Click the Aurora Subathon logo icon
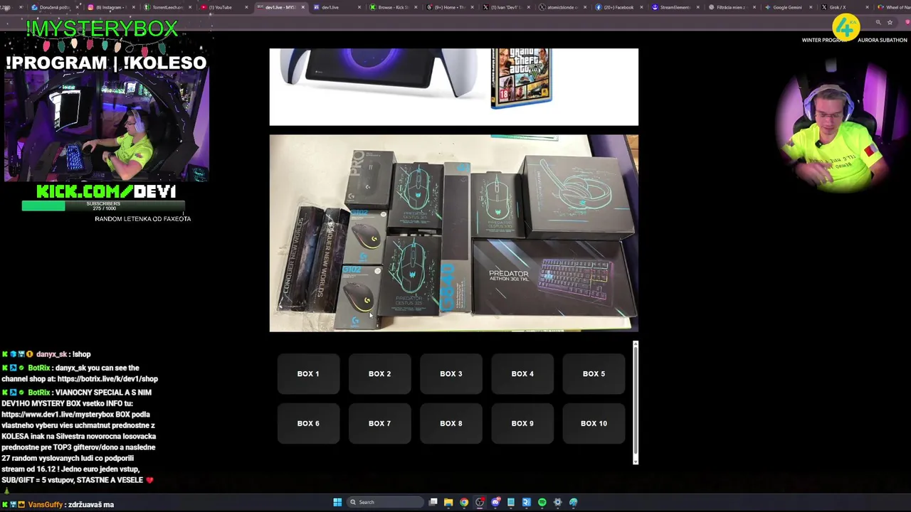 pos(846,28)
